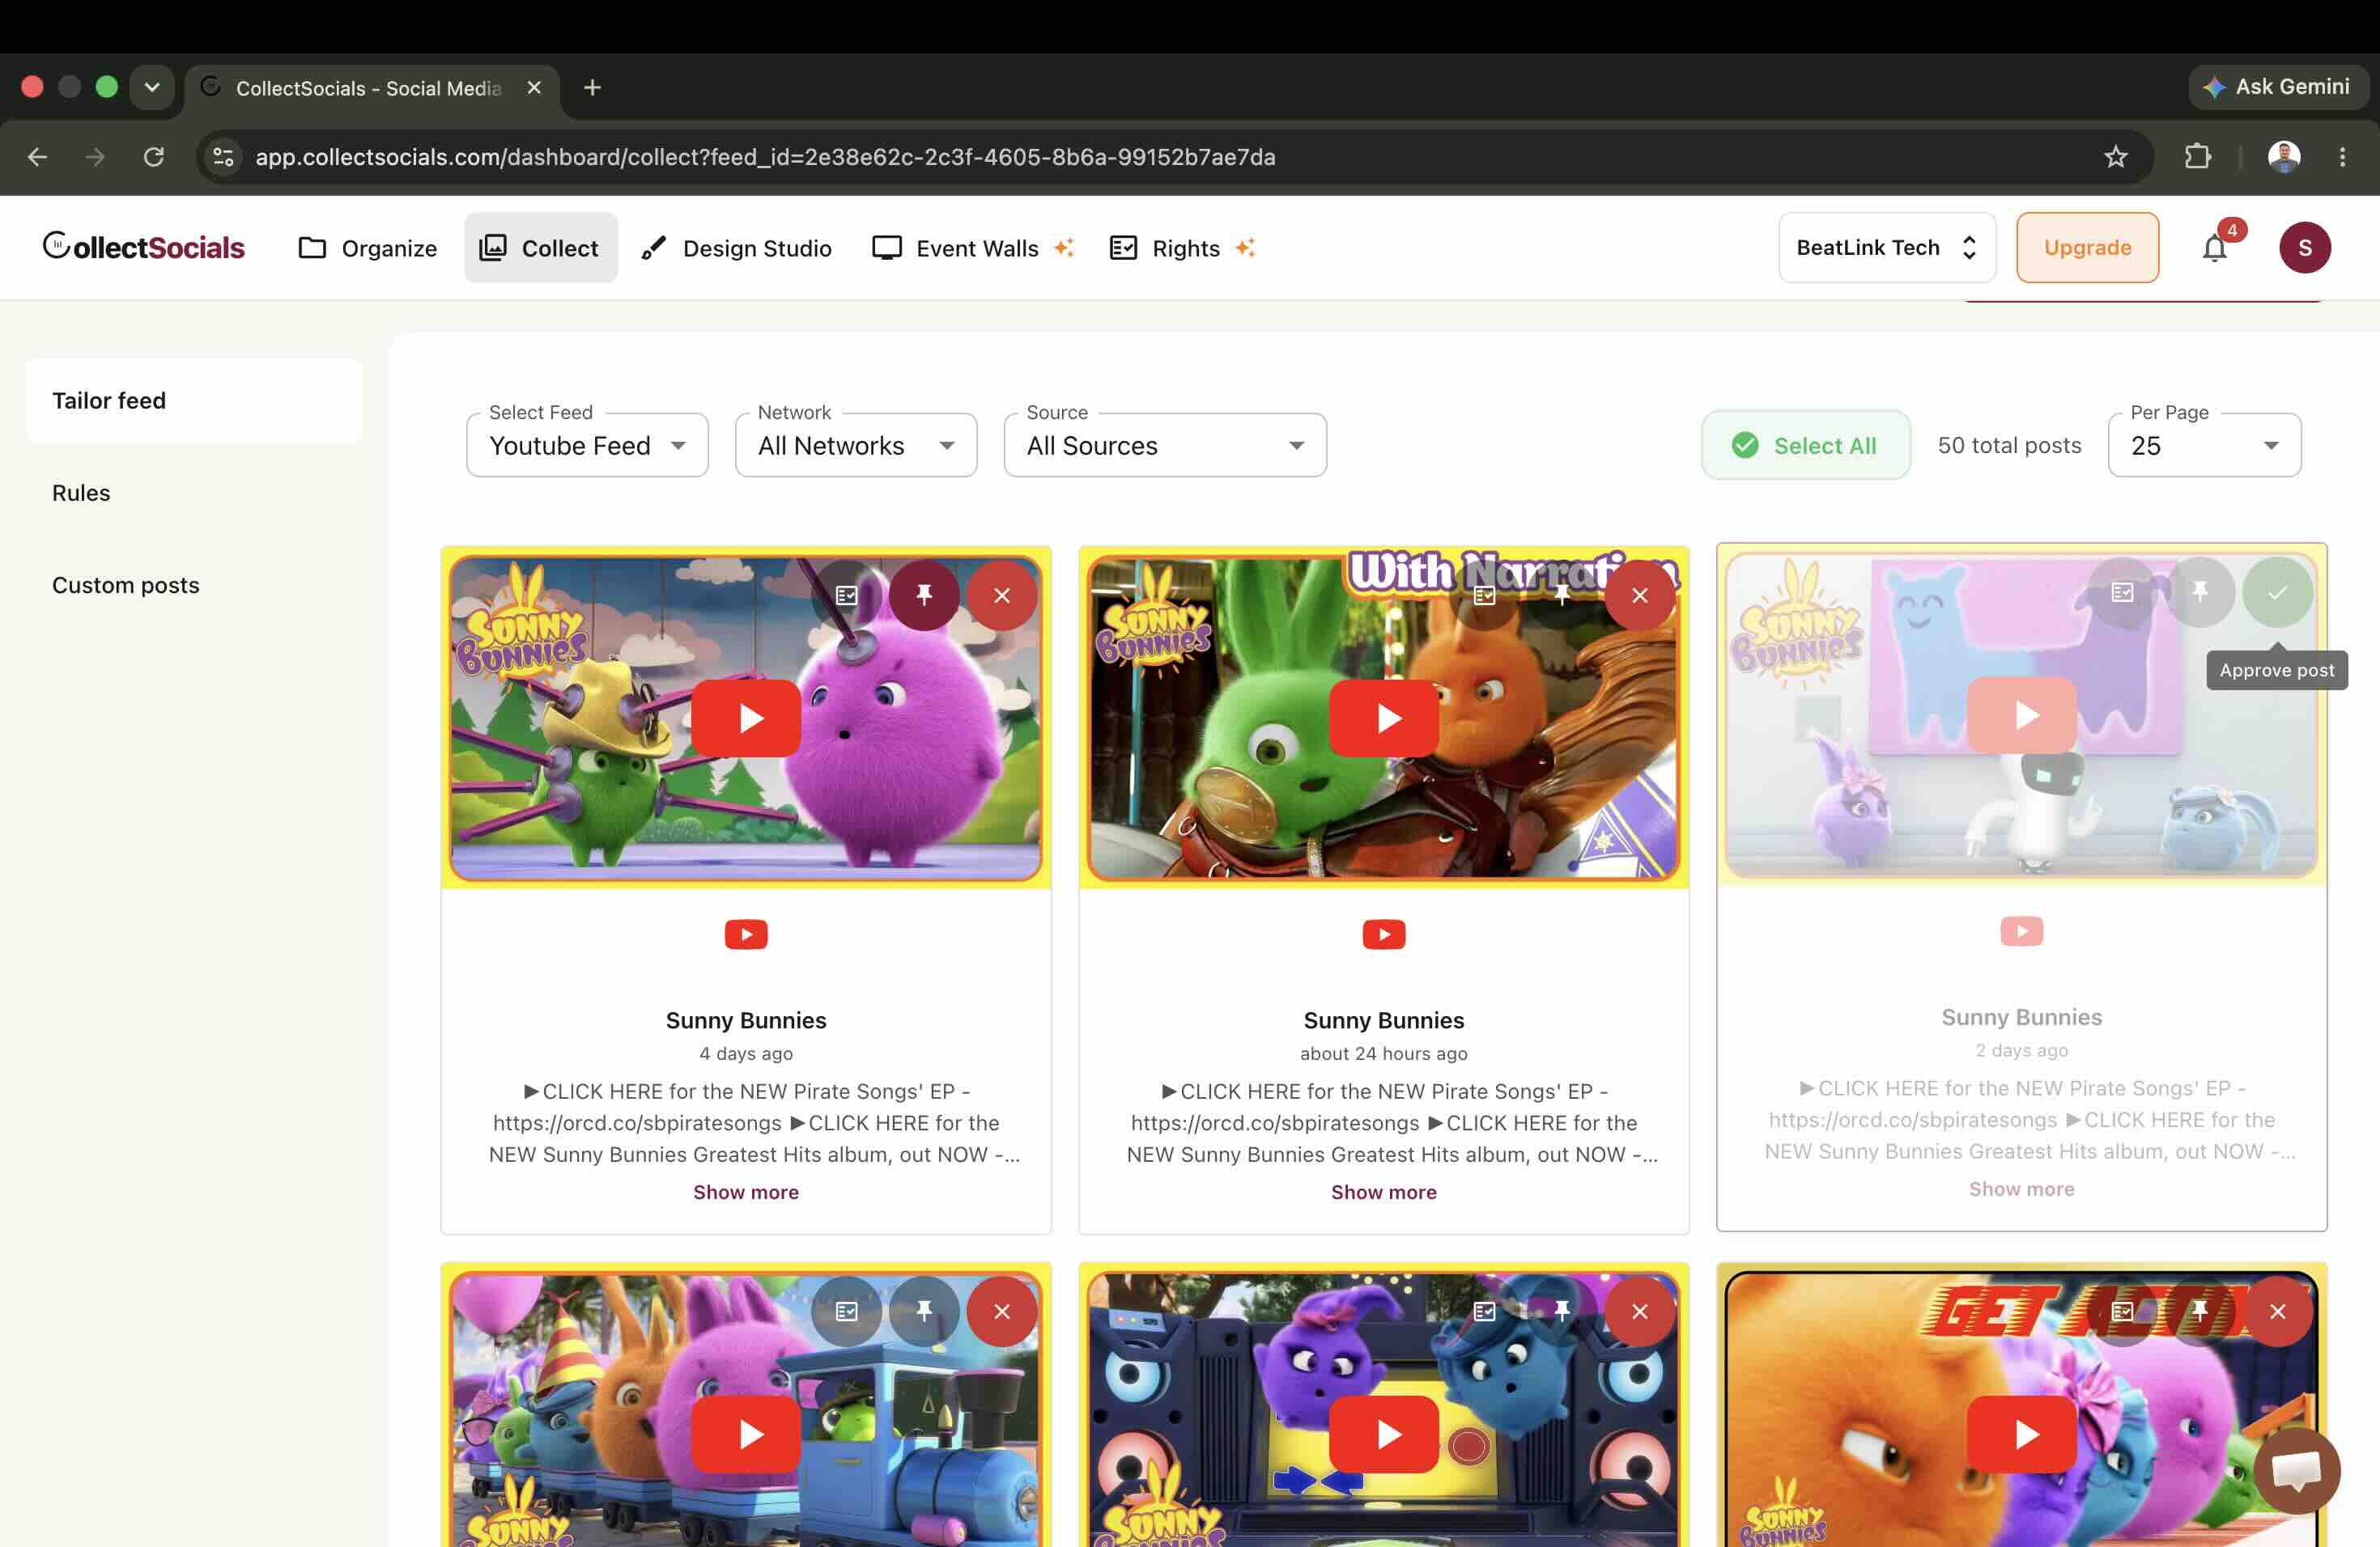The width and height of the screenshot is (2380, 1547).
Task: Play the about 24 hours ago video
Action: point(1384,718)
